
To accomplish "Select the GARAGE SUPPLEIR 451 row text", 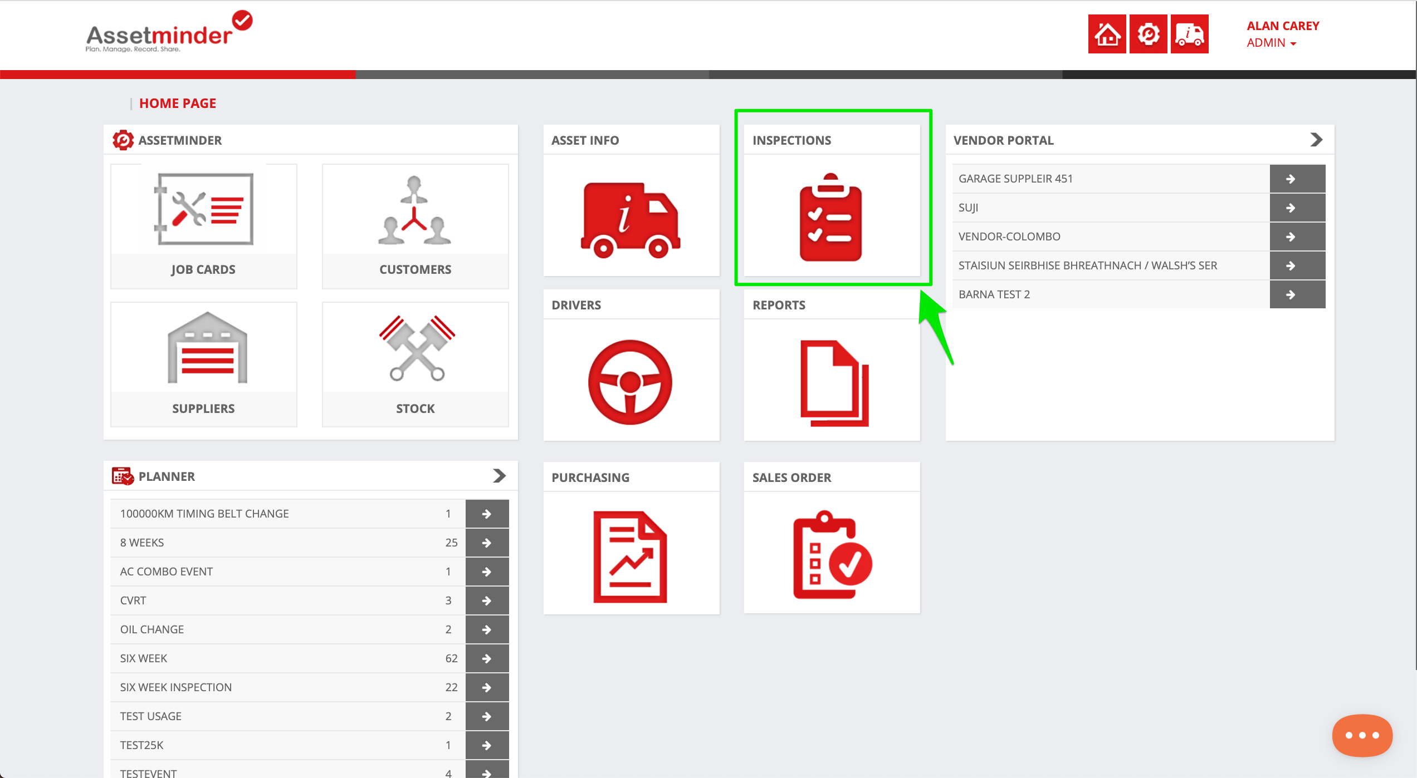I will [1015, 179].
